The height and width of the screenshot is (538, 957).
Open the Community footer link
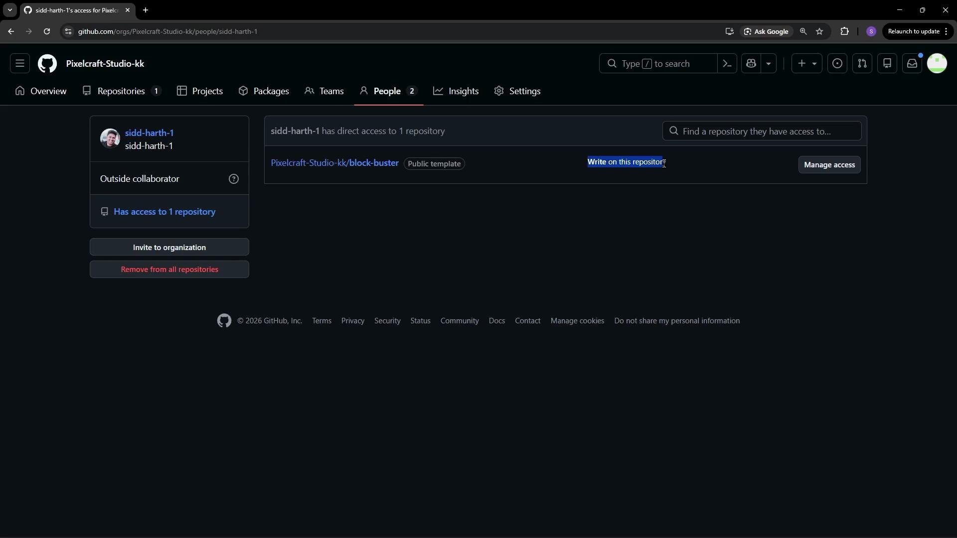[460, 321]
